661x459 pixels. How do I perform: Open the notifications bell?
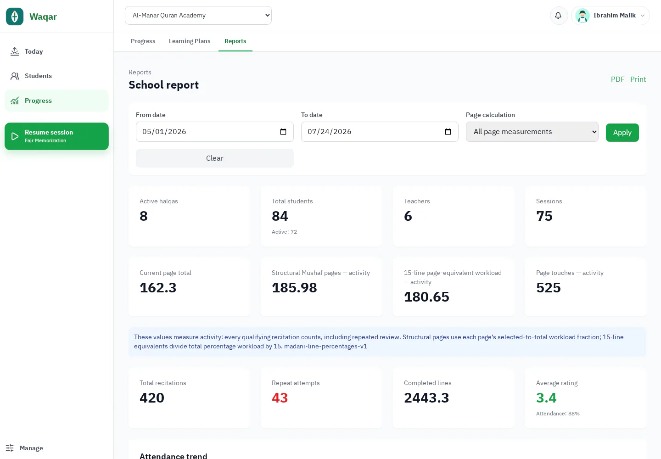tap(558, 16)
